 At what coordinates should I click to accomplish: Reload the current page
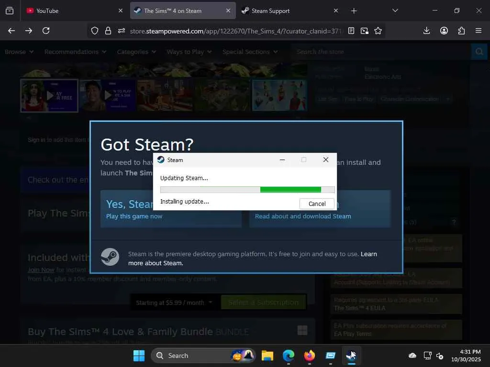coord(46,31)
